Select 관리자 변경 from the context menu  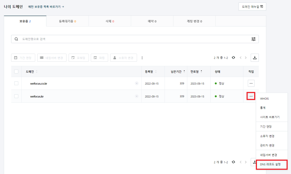(272, 145)
